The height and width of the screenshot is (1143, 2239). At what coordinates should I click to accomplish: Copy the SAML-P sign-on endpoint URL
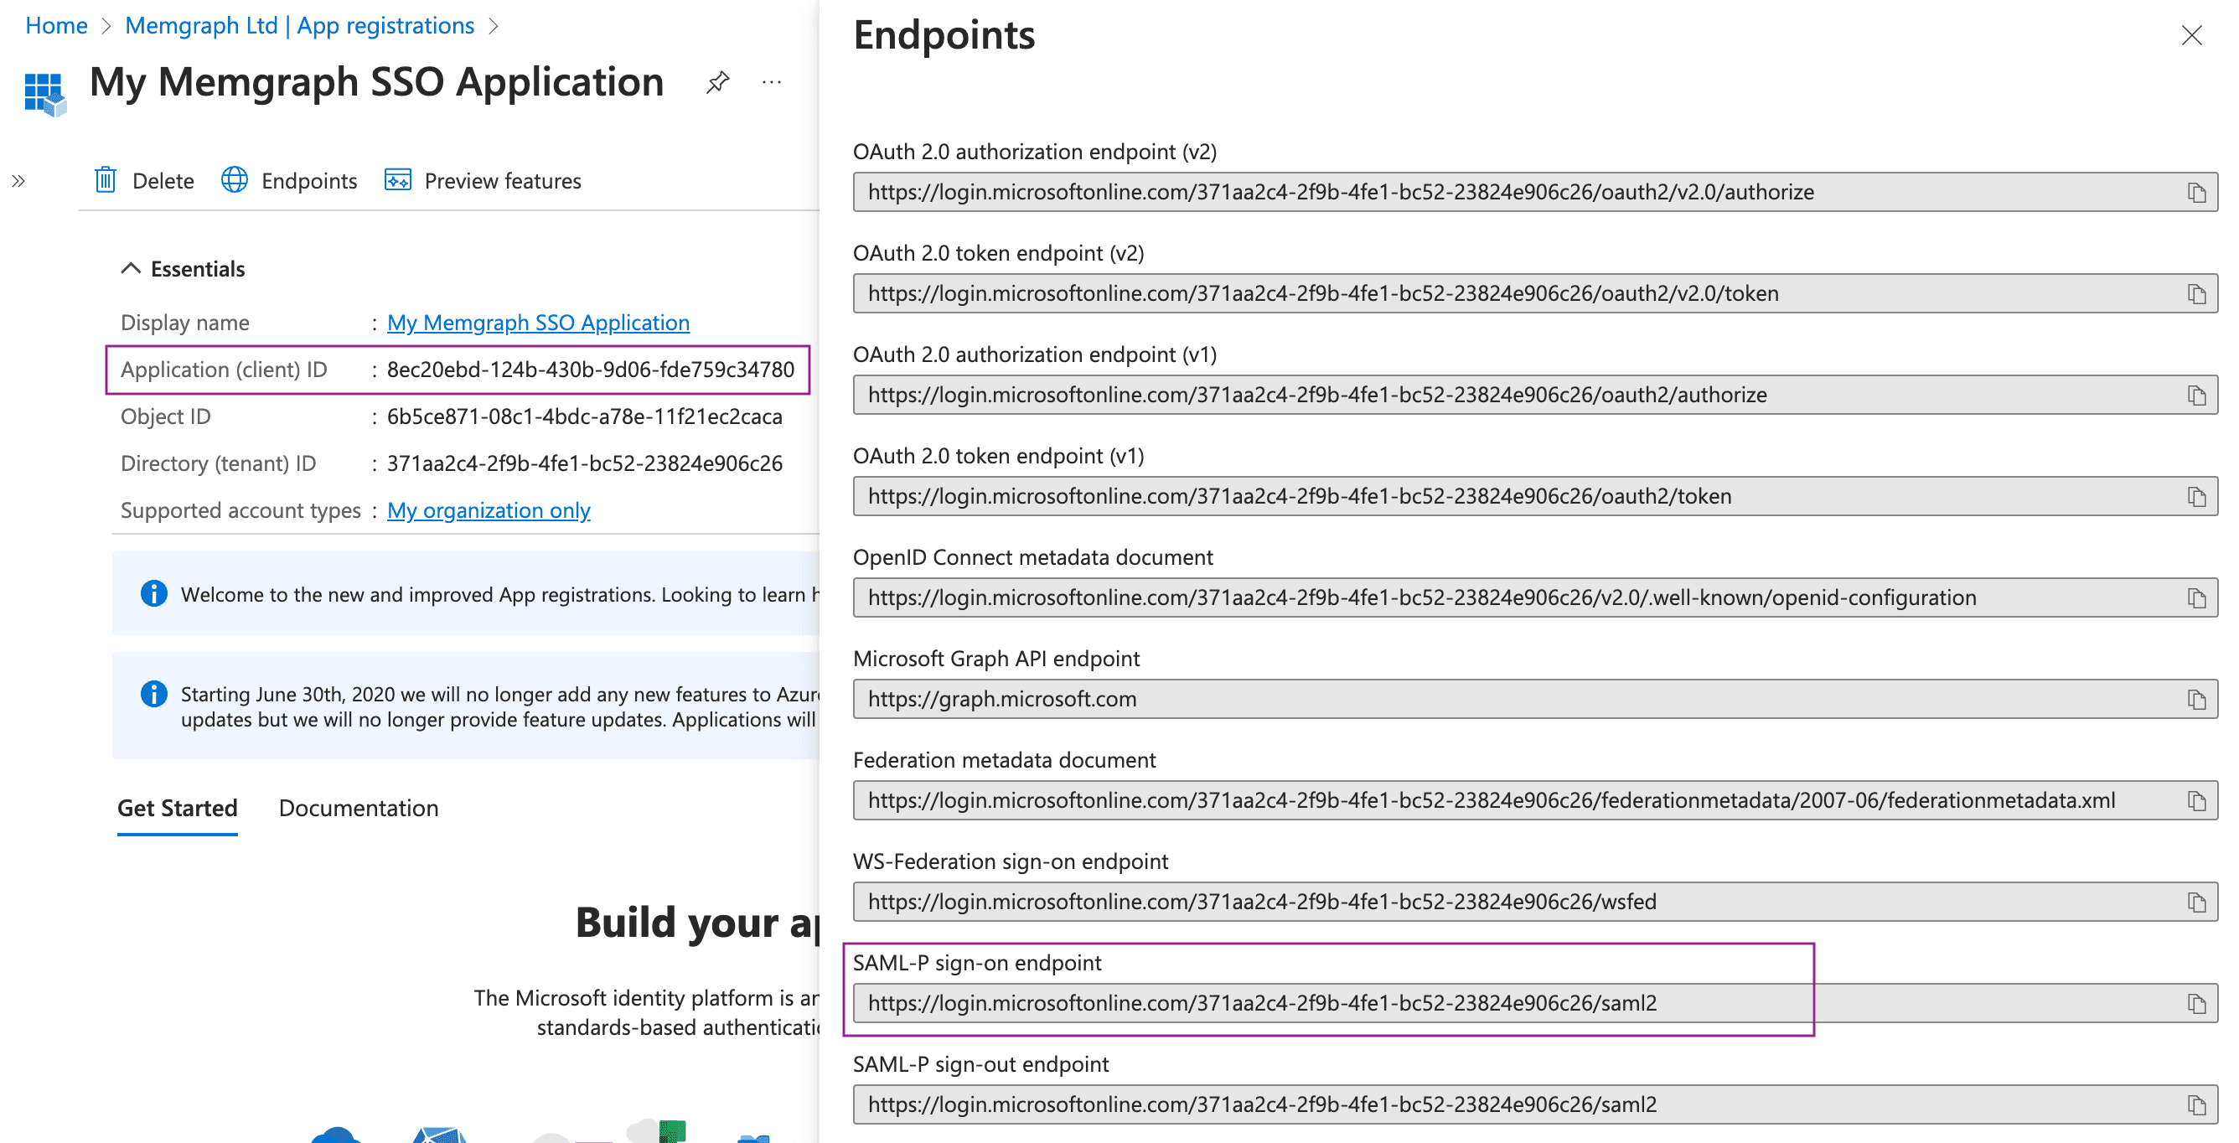[2196, 1004]
